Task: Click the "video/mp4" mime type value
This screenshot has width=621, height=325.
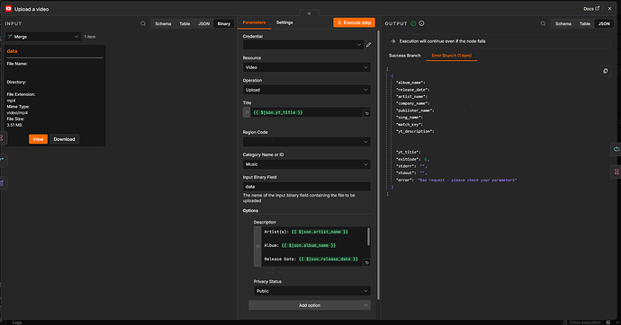Action: point(17,113)
